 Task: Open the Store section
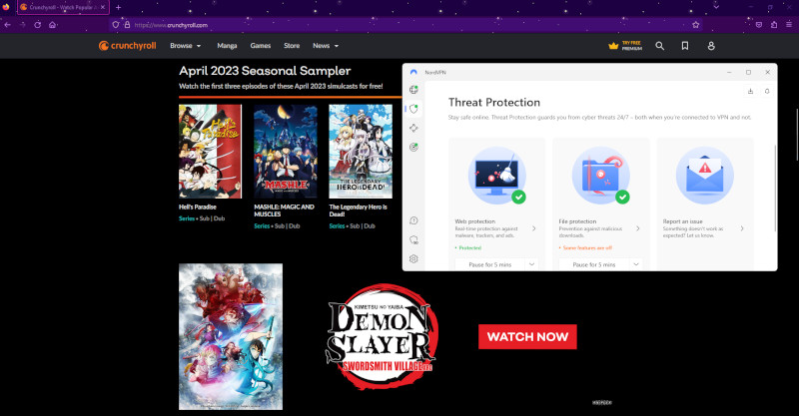coord(292,46)
